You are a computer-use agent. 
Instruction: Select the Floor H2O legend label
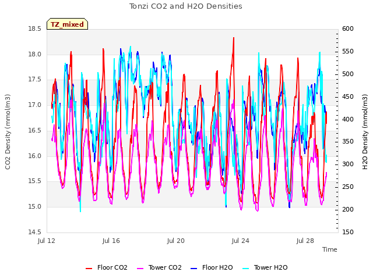point(217,267)
